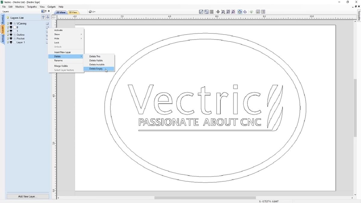This screenshot has width=361, height=203.
Task: Switch to the 3D View tab
Action: pos(73,12)
